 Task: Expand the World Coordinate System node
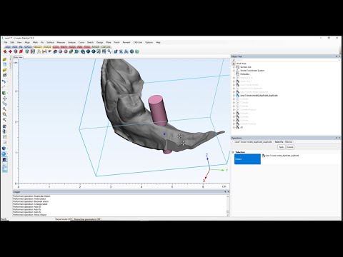tap(234, 71)
